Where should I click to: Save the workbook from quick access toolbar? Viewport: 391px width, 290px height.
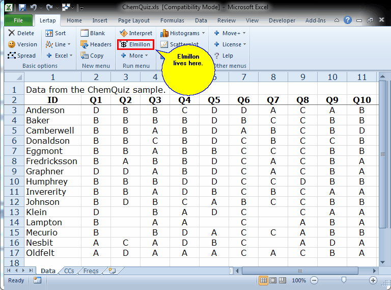coord(22,8)
